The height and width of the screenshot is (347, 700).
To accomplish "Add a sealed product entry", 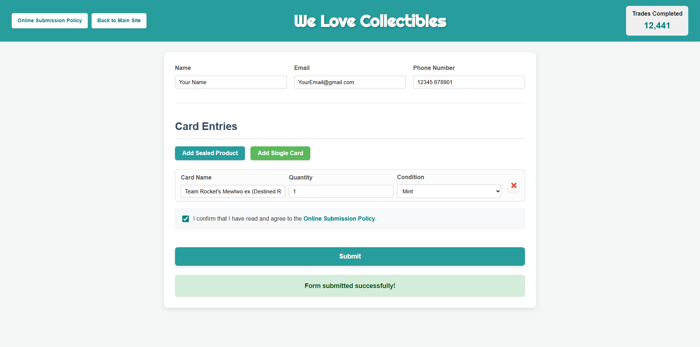I will pyautogui.click(x=210, y=153).
